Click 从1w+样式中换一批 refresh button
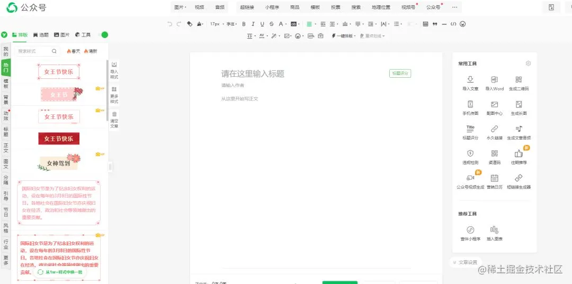 point(60,272)
